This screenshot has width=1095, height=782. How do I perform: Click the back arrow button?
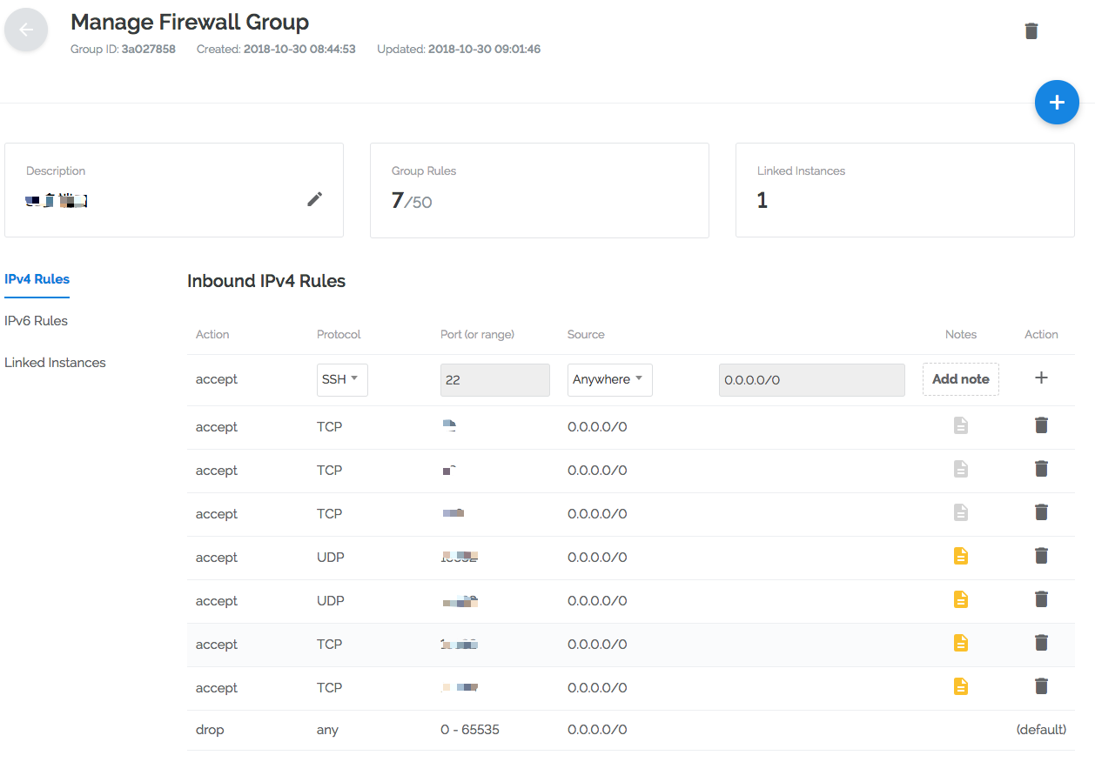(26, 30)
